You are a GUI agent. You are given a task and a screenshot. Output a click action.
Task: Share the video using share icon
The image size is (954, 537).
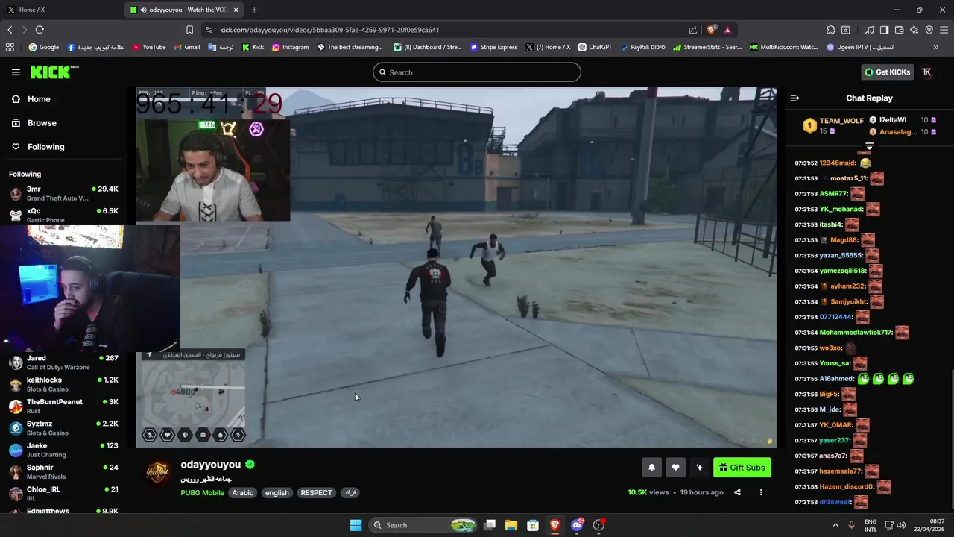737,492
